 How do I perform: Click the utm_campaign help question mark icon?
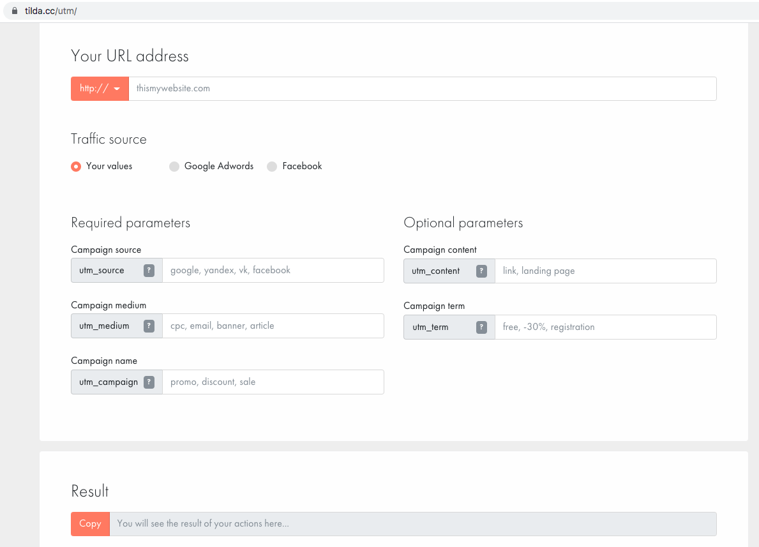149,382
